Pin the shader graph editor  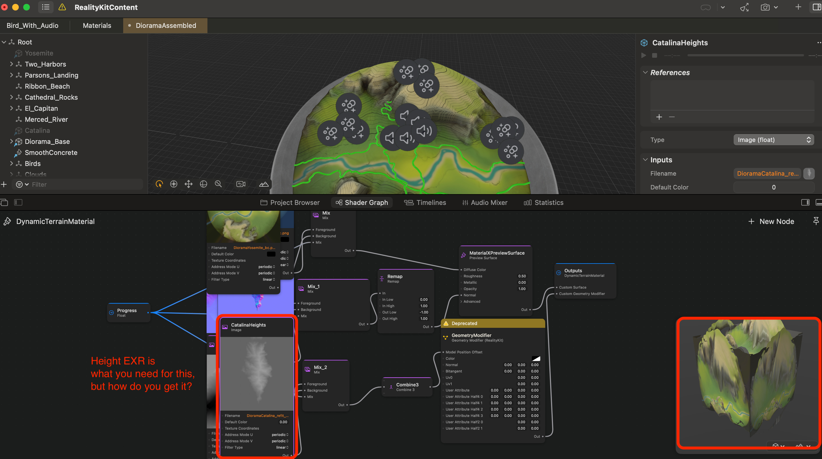pyautogui.click(x=816, y=221)
